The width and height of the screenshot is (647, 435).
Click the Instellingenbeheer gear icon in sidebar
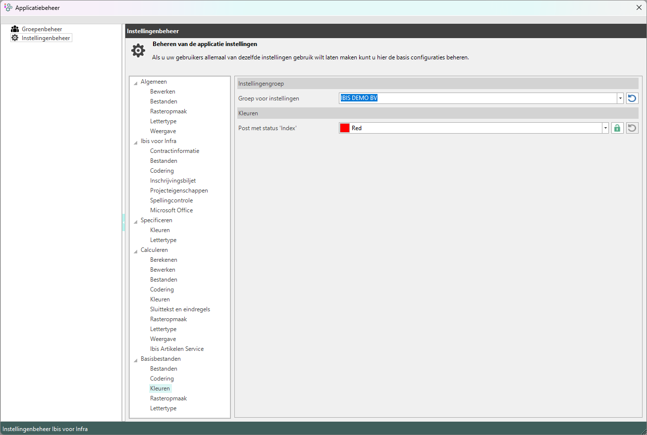pyautogui.click(x=15, y=38)
